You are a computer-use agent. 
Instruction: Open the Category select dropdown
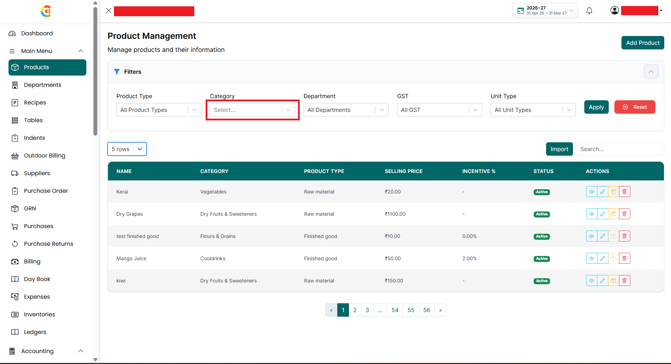point(252,110)
